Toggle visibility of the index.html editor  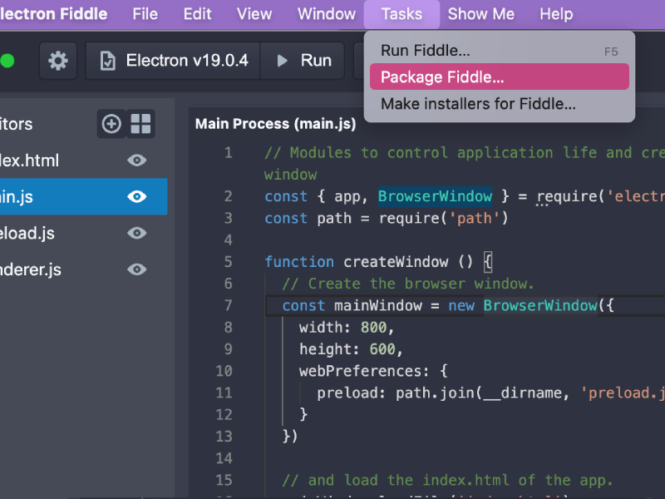click(x=136, y=161)
